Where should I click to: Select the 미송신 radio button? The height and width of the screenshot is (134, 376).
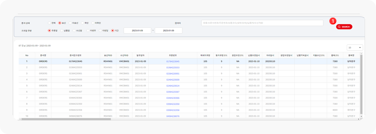pyautogui.click(x=70, y=23)
